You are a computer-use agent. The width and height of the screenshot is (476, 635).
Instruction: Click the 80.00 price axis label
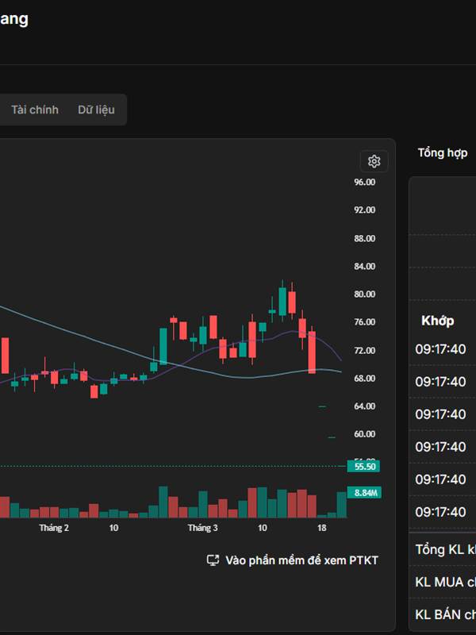tap(365, 294)
